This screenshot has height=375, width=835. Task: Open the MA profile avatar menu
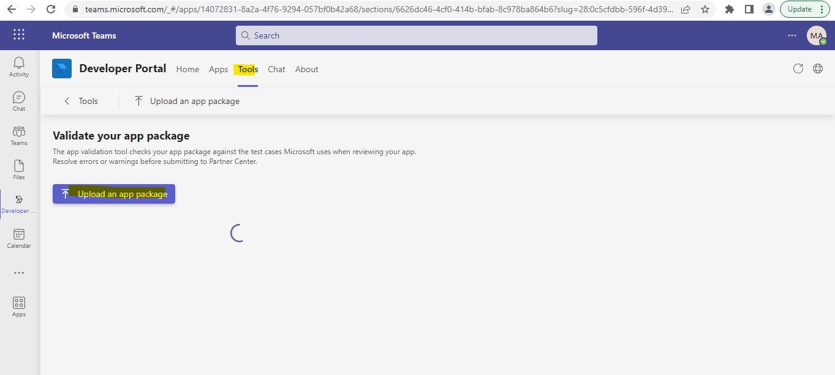click(816, 35)
